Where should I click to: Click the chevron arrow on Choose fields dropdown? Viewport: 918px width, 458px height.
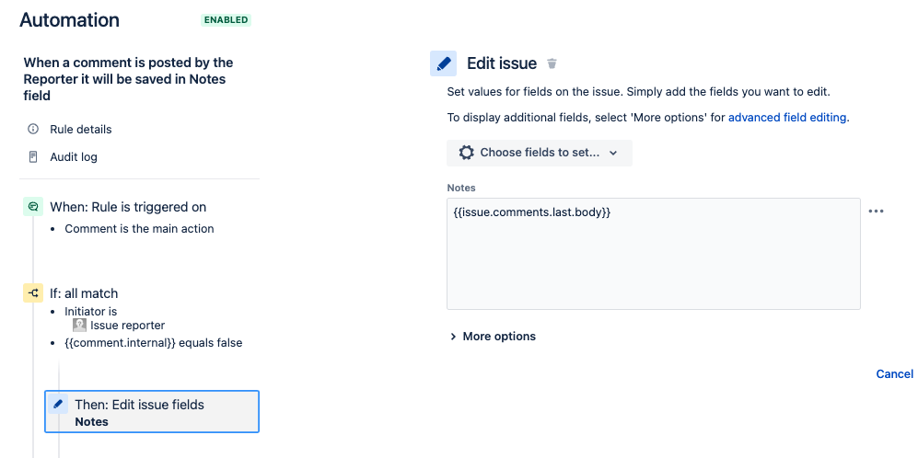point(613,153)
